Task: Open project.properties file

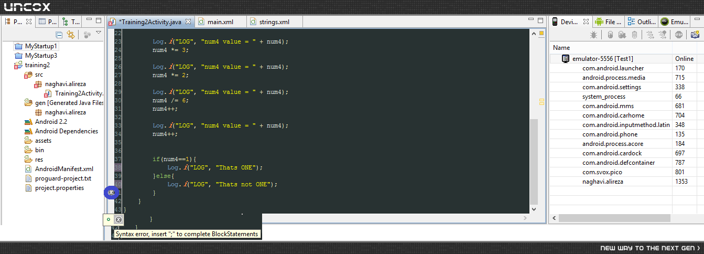Action: 54,188
